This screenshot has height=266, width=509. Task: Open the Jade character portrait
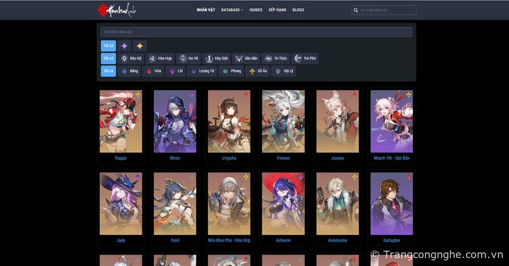[x=121, y=204]
